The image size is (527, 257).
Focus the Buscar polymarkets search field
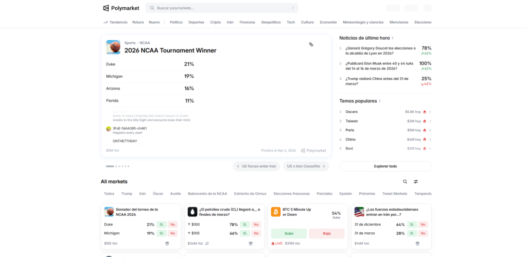point(221,8)
